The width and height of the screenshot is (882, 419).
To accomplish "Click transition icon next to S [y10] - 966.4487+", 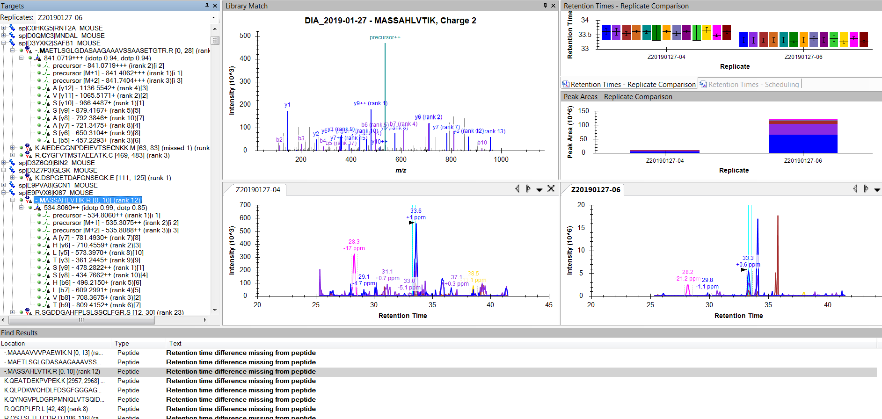I will [x=46, y=103].
